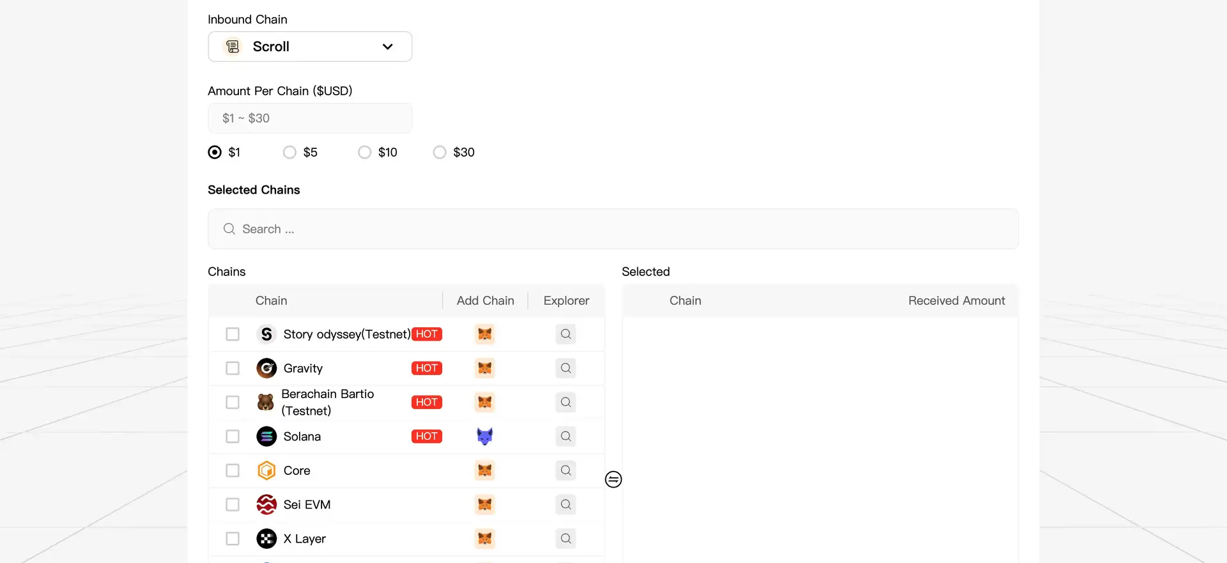The image size is (1227, 563).
Task: Open explorer search icon for Core
Action: 566,470
